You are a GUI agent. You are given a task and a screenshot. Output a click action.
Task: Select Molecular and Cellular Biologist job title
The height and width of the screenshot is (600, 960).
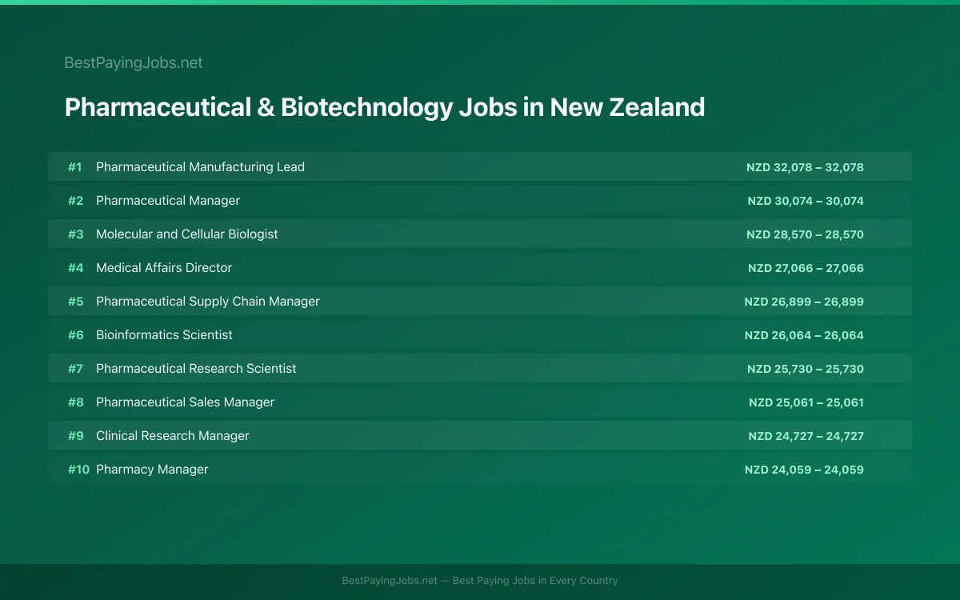point(187,234)
